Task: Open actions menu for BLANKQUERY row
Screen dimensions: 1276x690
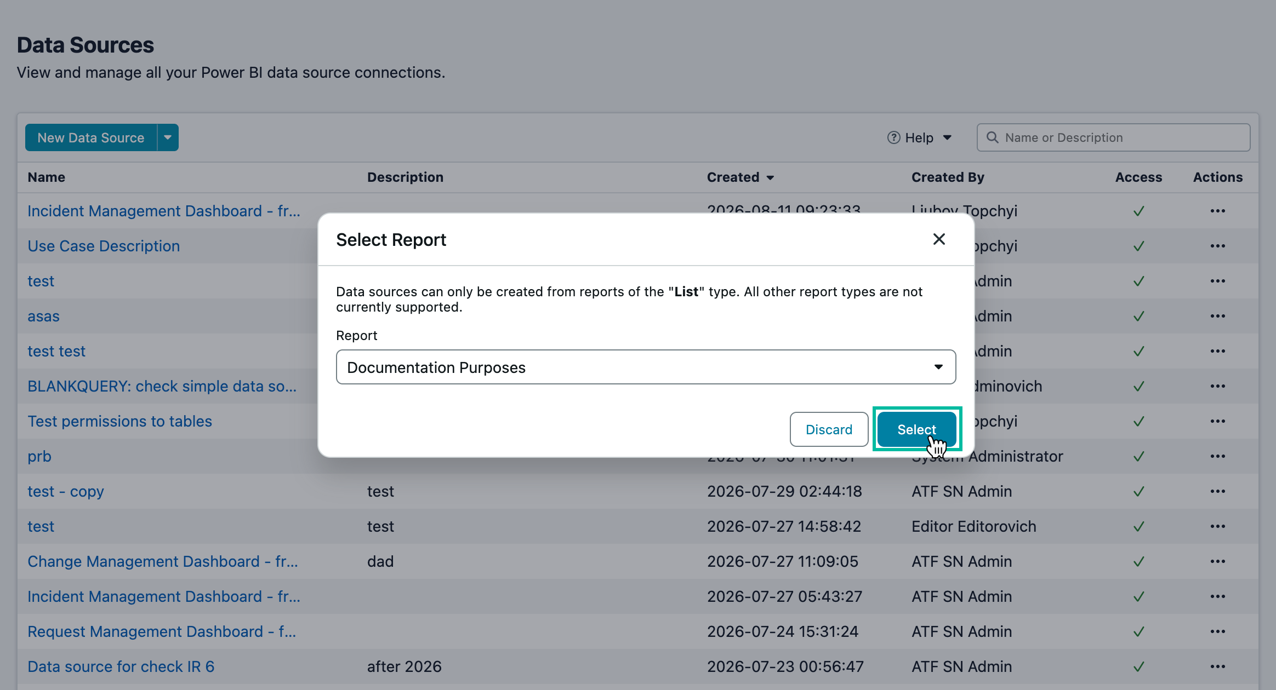Action: coord(1218,386)
